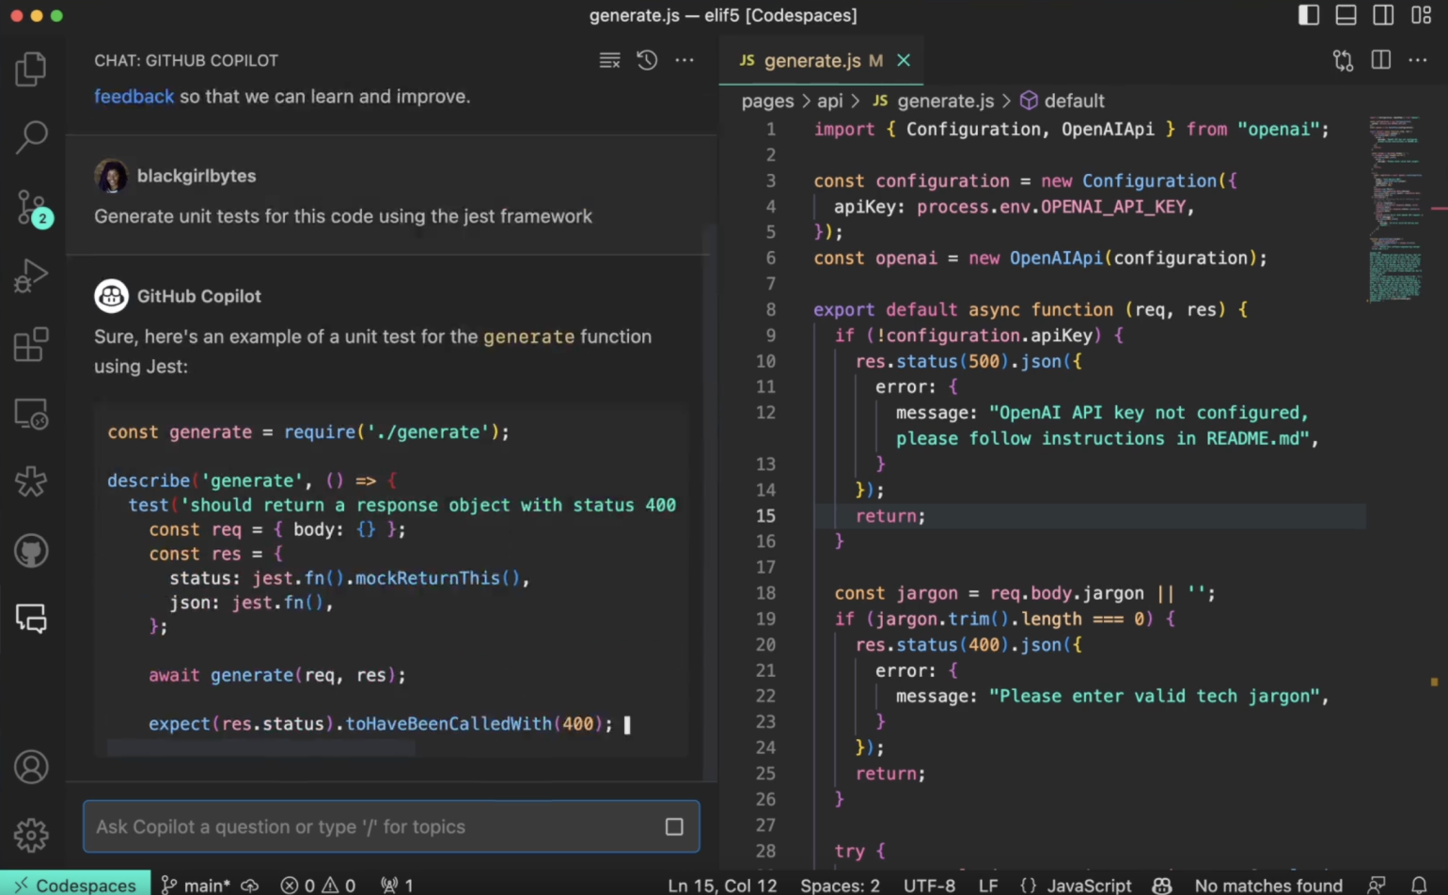
Task: Open forwarded ports indicator showing 1
Action: click(x=397, y=885)
